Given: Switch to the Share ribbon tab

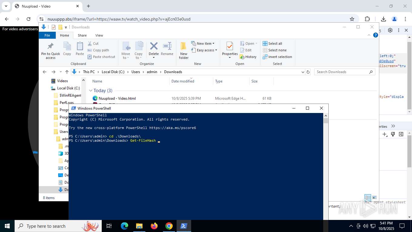Looking at the screenshot, I should [82, 35].
